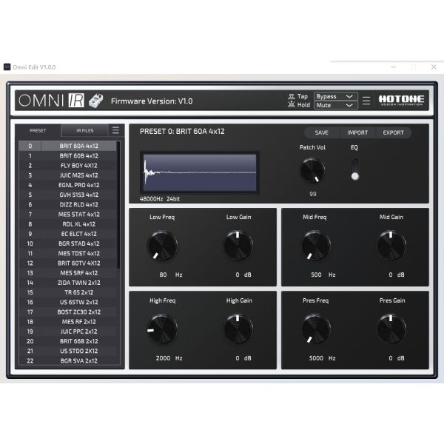444x444 pixels.
Task: Click the Firmware Version: V1.0 label
Action: coord(152,101)
